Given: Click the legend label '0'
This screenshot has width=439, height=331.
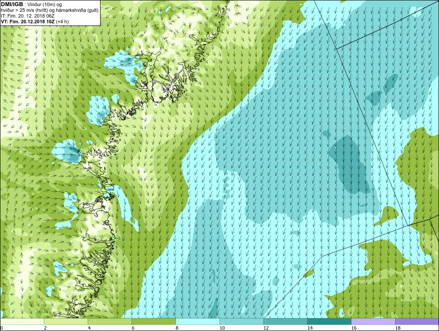Looking at the screenshot, I should click(1, 328).
